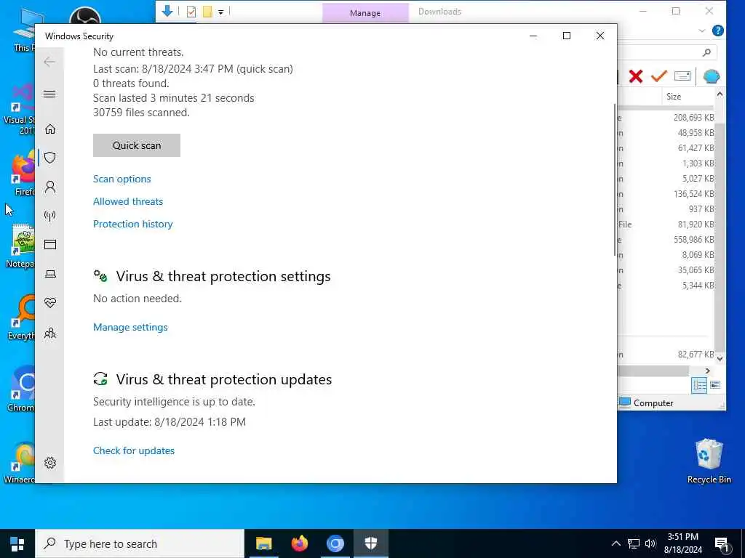Select the Virus & threat protection shield icon
This screenshot has height=558, width=745.
coord(50,158)
